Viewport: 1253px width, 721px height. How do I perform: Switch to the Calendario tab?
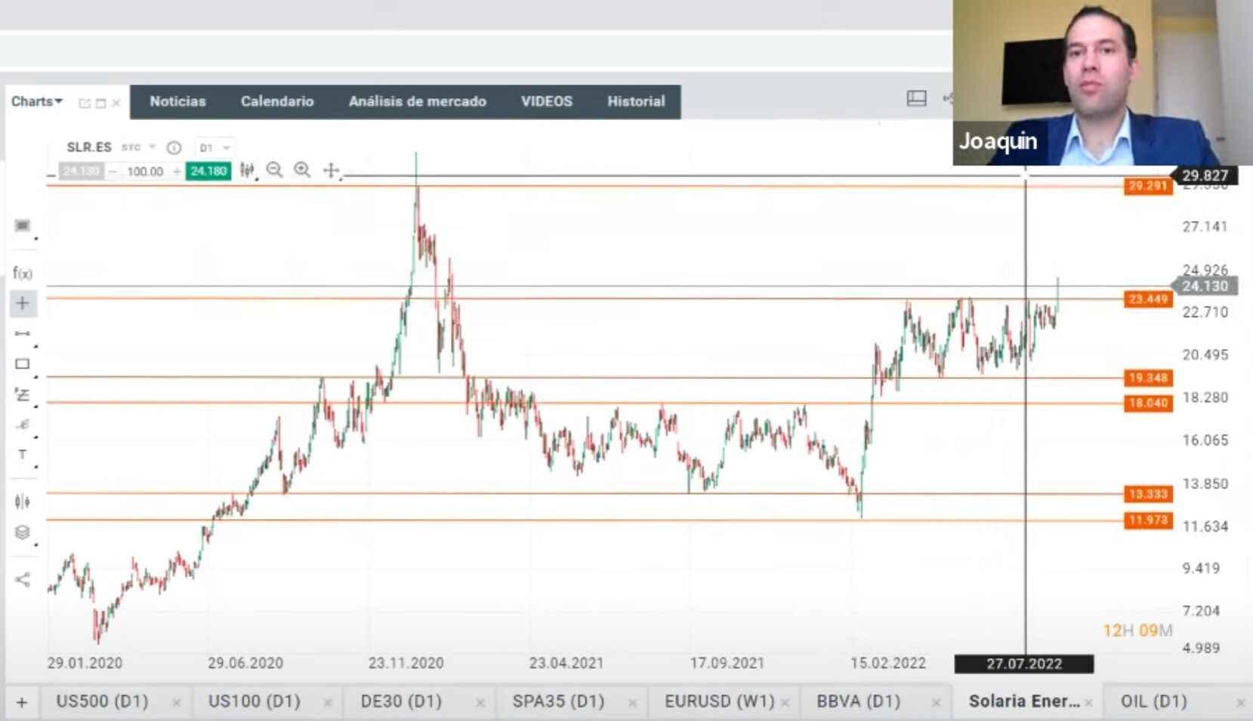277,101
